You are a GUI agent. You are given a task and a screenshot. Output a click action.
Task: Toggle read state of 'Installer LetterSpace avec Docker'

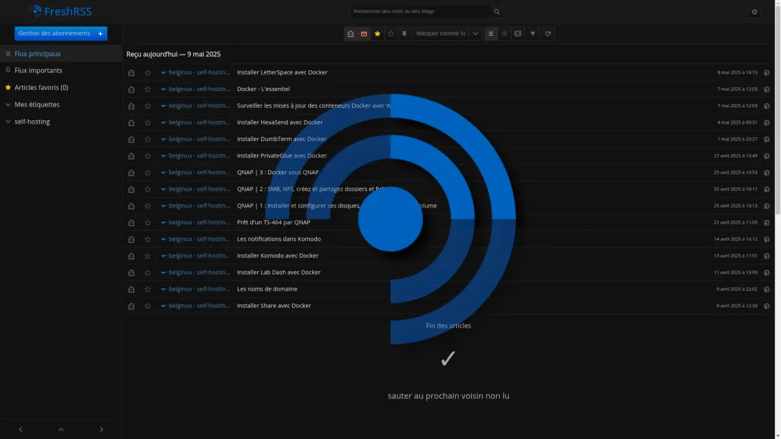tap(131, 73)
